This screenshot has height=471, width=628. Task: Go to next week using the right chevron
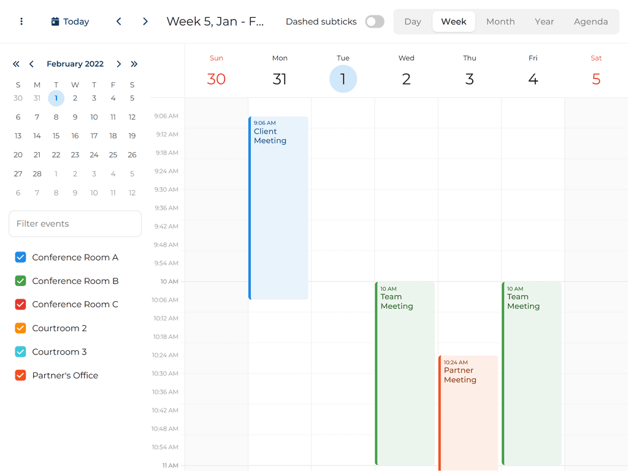tap(145, 21)
